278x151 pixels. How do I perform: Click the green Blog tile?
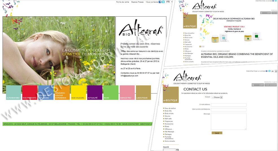point(111,93)
